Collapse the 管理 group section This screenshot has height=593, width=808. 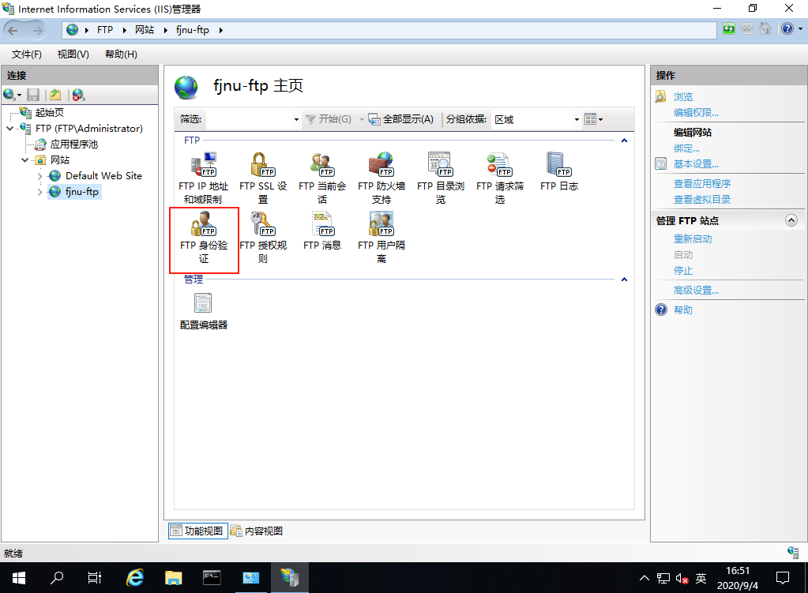tap(624, 280)
